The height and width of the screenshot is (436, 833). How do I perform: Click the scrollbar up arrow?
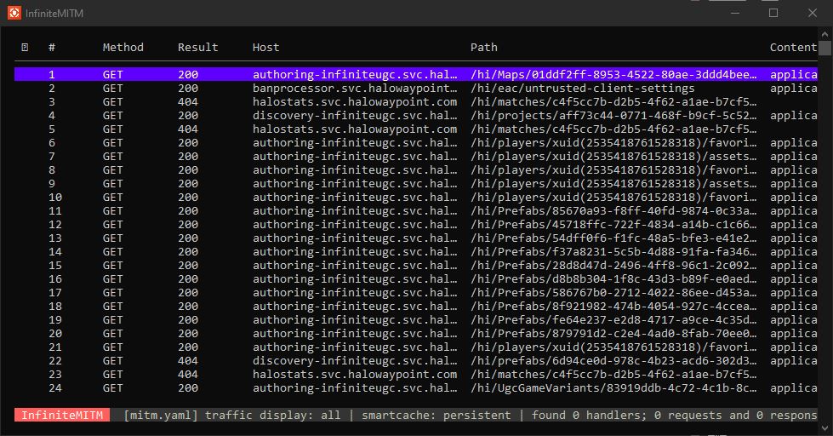pos(824,35)
